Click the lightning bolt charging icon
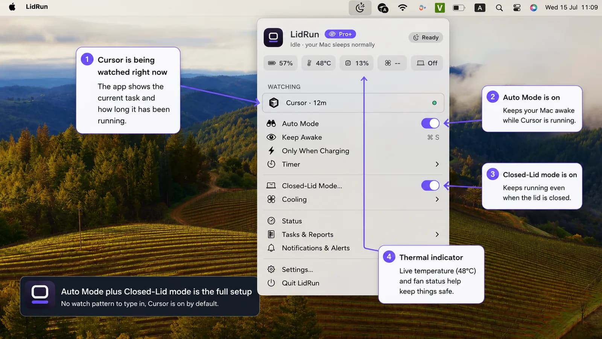The width and height of the screenshot is (602, 339). pos(271,151)
